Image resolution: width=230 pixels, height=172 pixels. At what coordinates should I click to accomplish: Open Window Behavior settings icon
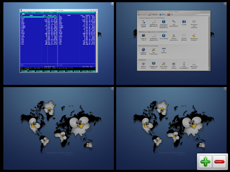click(184, 37)
